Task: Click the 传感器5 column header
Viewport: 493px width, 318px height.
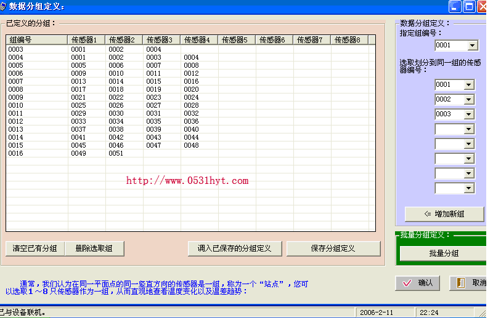Action: click(x=237, y=40)
